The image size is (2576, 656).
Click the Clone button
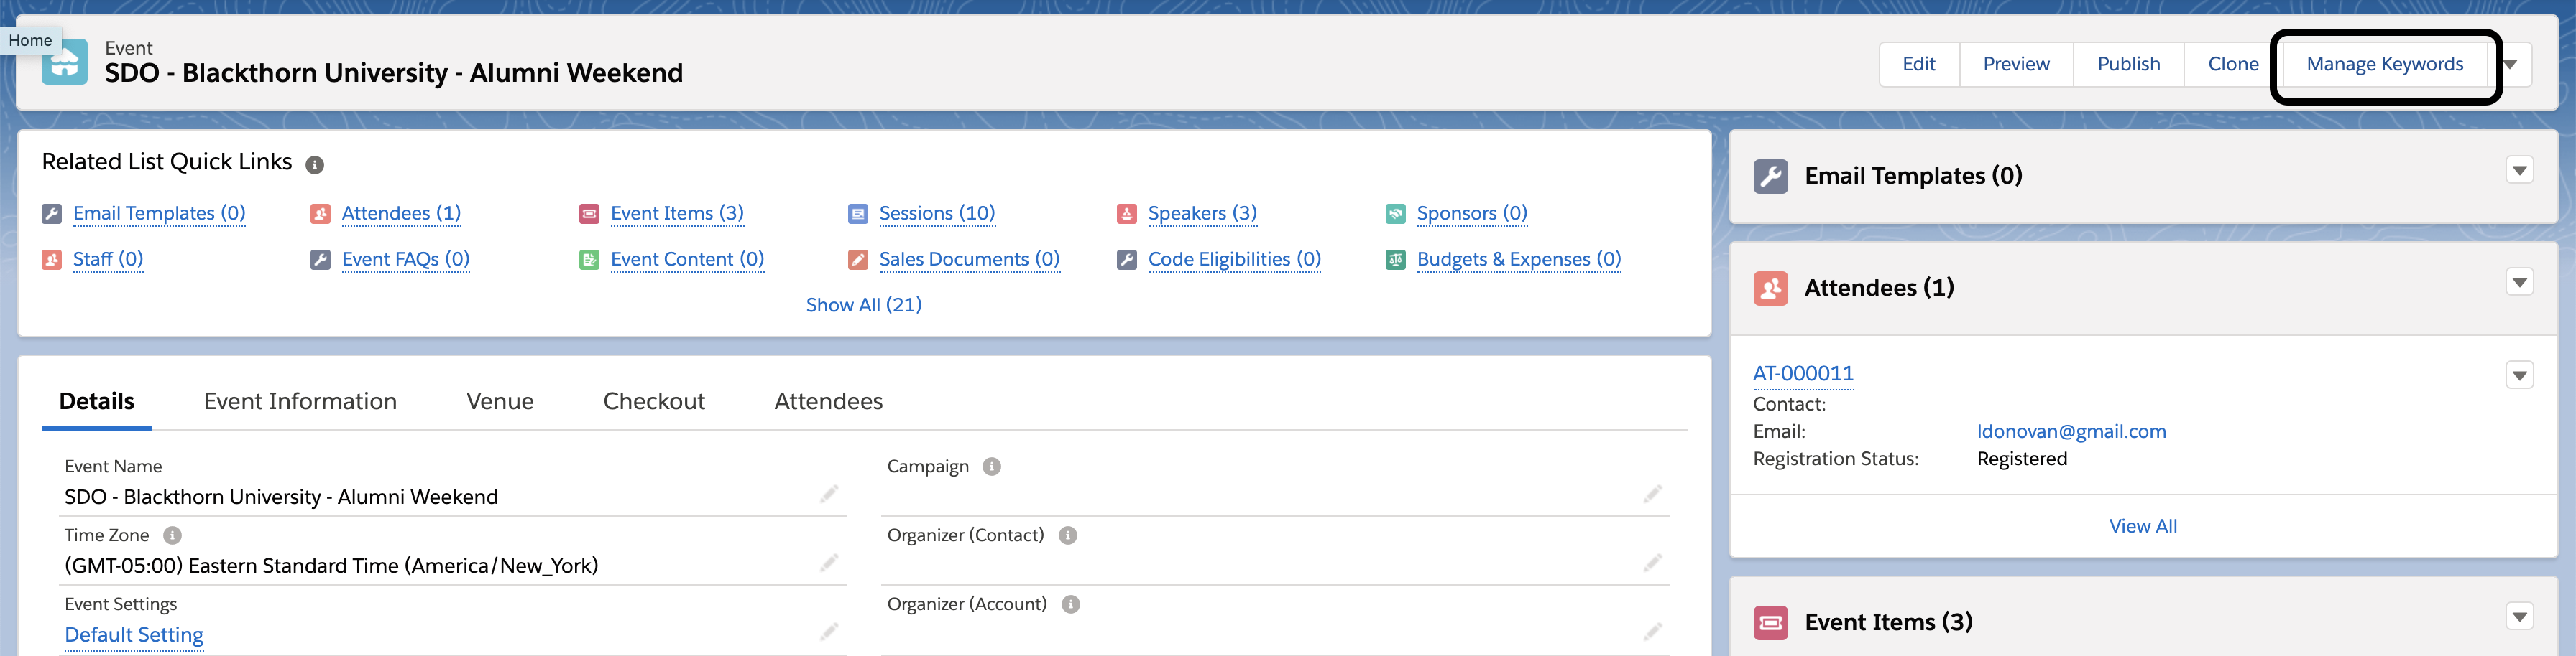click(2233, 65)
